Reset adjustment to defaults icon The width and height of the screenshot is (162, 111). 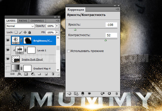109,94
